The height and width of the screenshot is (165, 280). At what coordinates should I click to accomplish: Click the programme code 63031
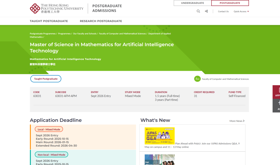(x=37, y=96)
